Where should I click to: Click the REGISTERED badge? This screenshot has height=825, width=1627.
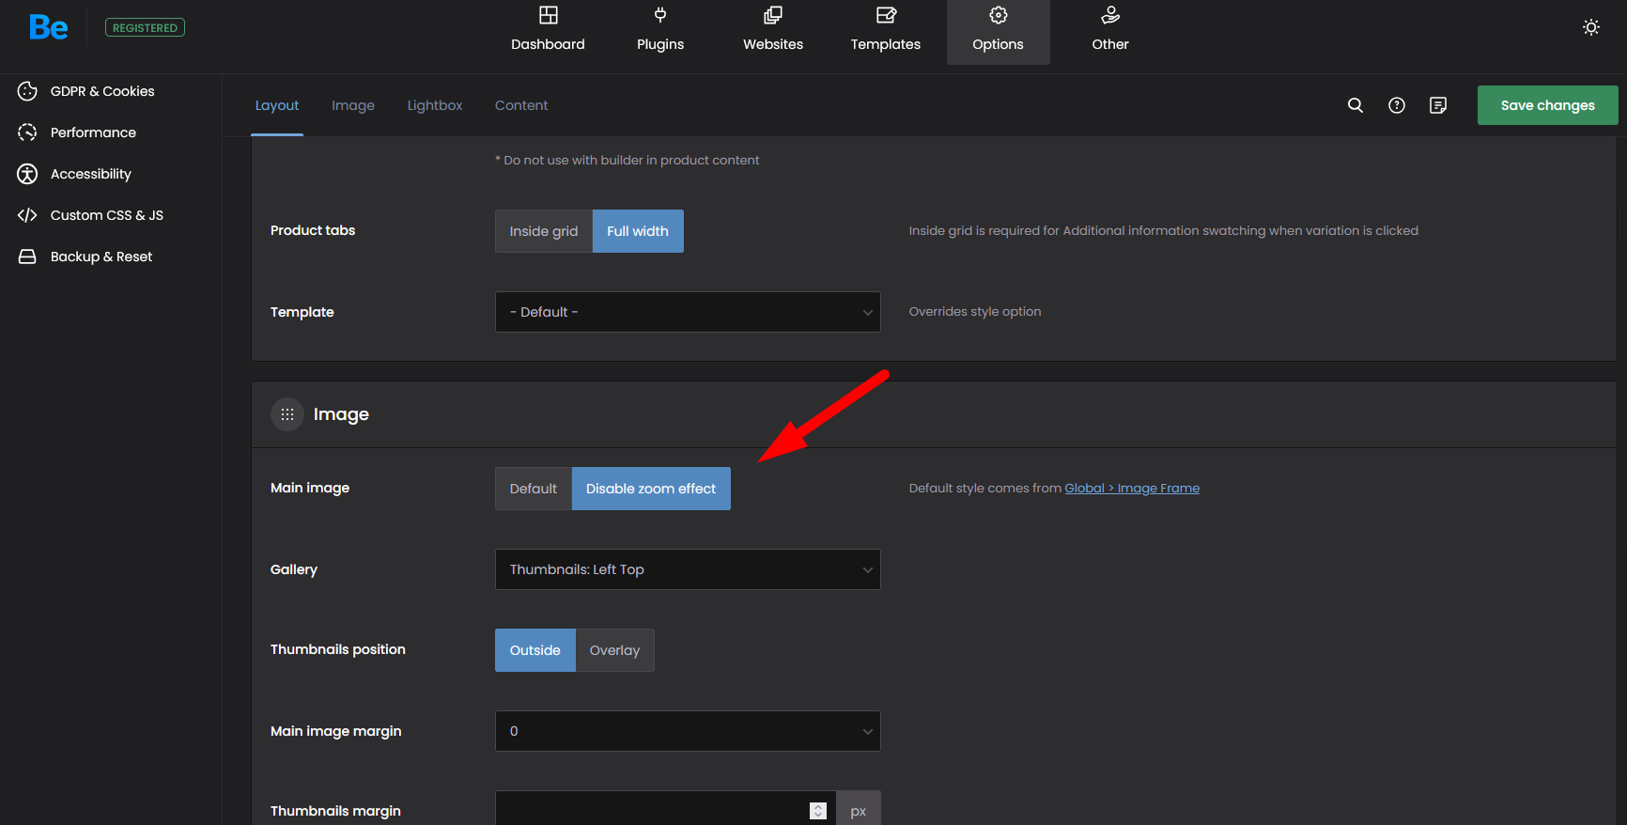point(145,28)
